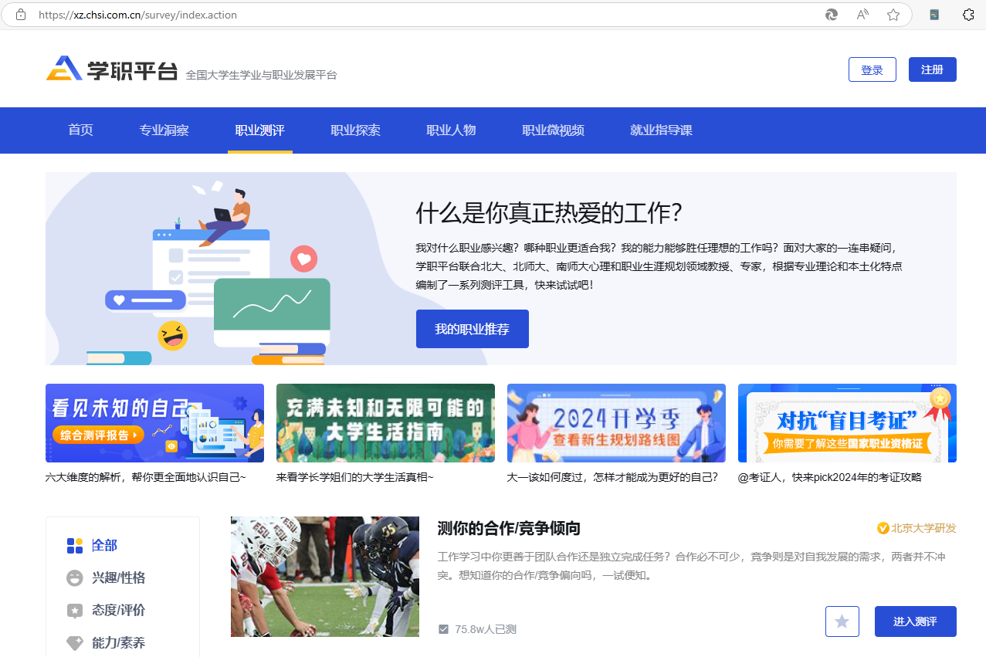986x657 pixels.
Task: Toggle the favorite star on 合作/竞争倾向 test
Action: 842,621
